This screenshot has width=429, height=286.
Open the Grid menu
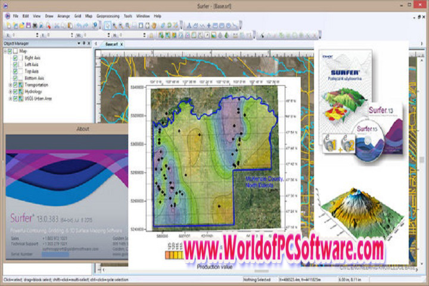pyautogui.click(x=77, y=16)
